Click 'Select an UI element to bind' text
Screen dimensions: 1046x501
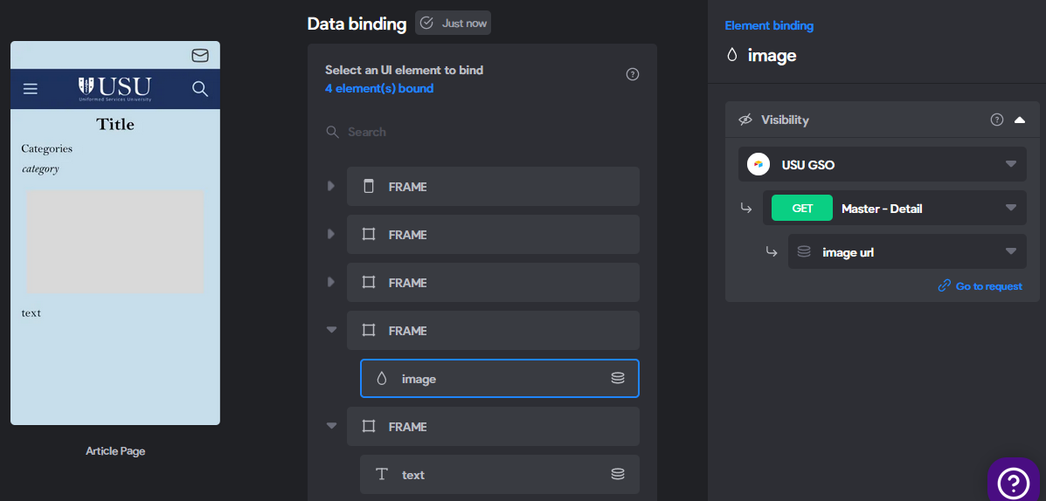point(404,70)
